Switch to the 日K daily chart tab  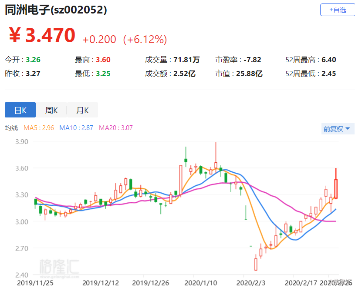20,110
